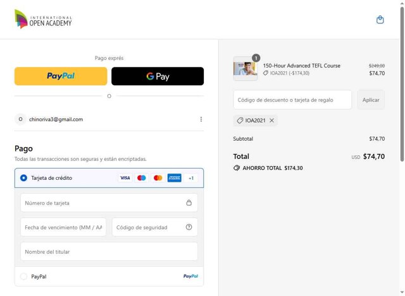405x296 pixels.
Task: Open the shopping bag cart icon
Action: coord(380,20)
